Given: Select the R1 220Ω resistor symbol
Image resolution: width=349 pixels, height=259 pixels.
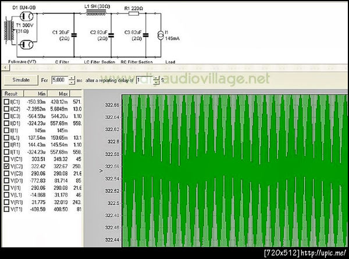Looking at the screenshot, I should tap(134, 13).
